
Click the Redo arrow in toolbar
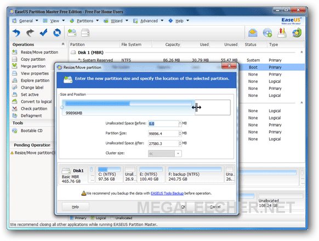pyautogui.click(x=30, y=32)
